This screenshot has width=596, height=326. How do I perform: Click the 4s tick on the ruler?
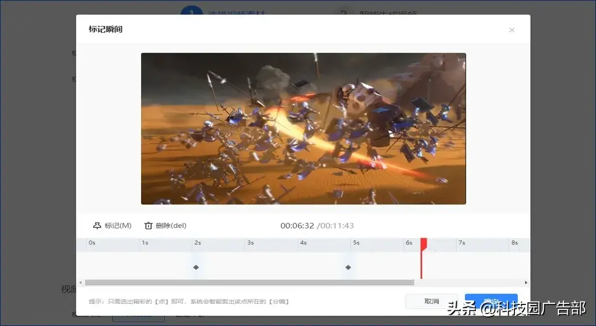(x=303, y=243)
